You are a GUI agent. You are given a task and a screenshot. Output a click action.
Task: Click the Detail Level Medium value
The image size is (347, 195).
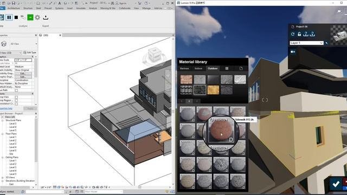point(23,67)
